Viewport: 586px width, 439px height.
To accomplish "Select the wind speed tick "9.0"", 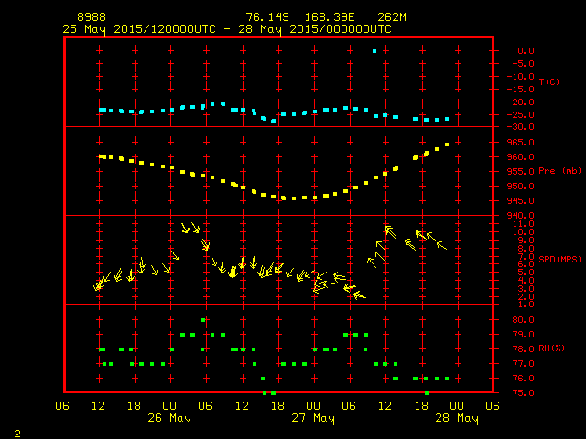I will (x=526, y=241).
